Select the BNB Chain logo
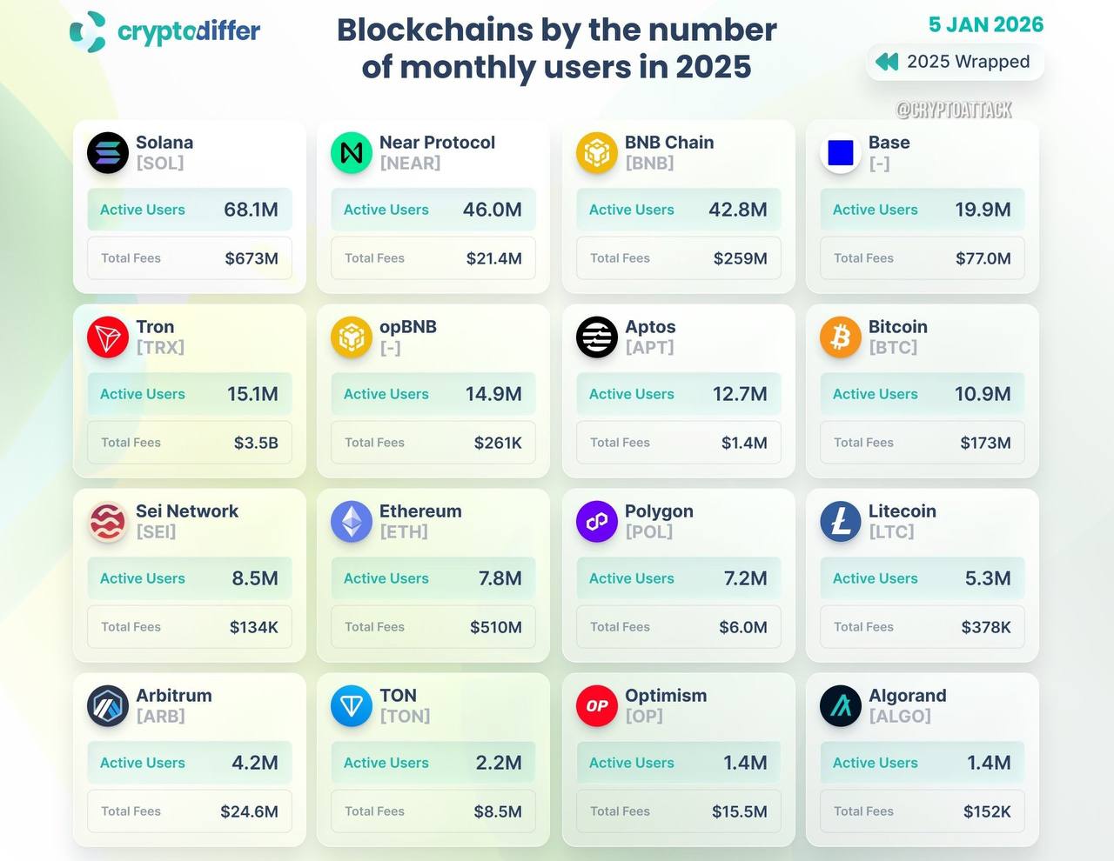 tap(597, 153)
